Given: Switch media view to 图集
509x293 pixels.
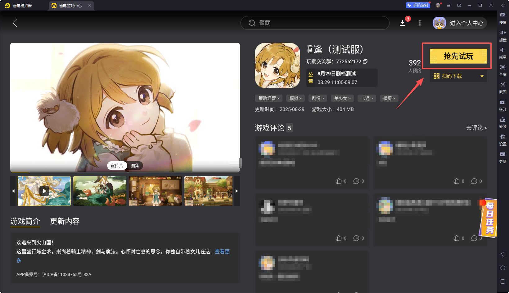Looking at the screenshot, I should [135, 166].
